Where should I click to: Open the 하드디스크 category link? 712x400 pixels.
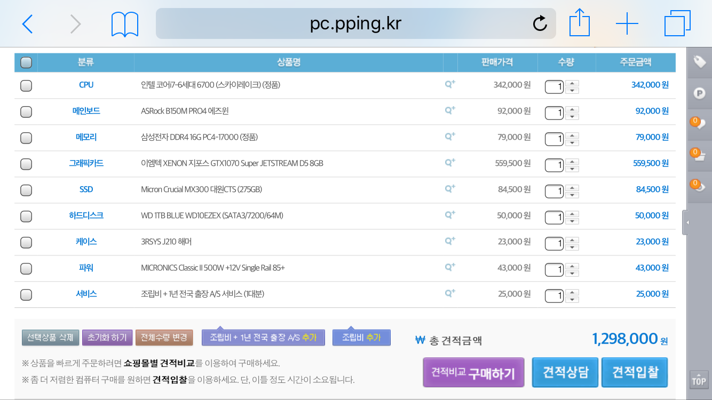(x=86, y=215)
